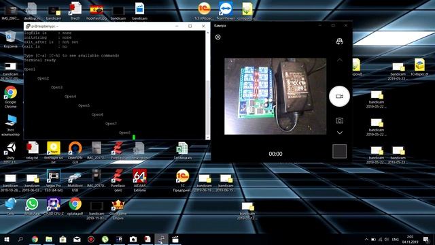Select the Unity desktop shortcut

pyautogui.click(x=11, y=152)
